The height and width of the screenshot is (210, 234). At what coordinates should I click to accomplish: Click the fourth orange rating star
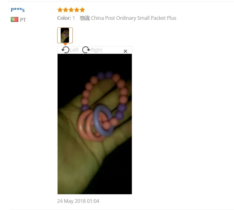coord(77,10)
